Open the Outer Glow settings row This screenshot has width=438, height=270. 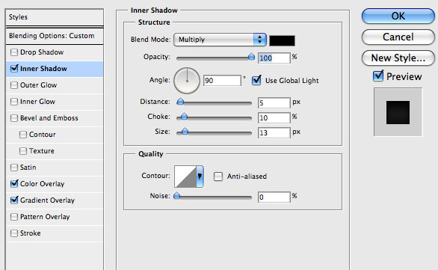click(55, 85)
